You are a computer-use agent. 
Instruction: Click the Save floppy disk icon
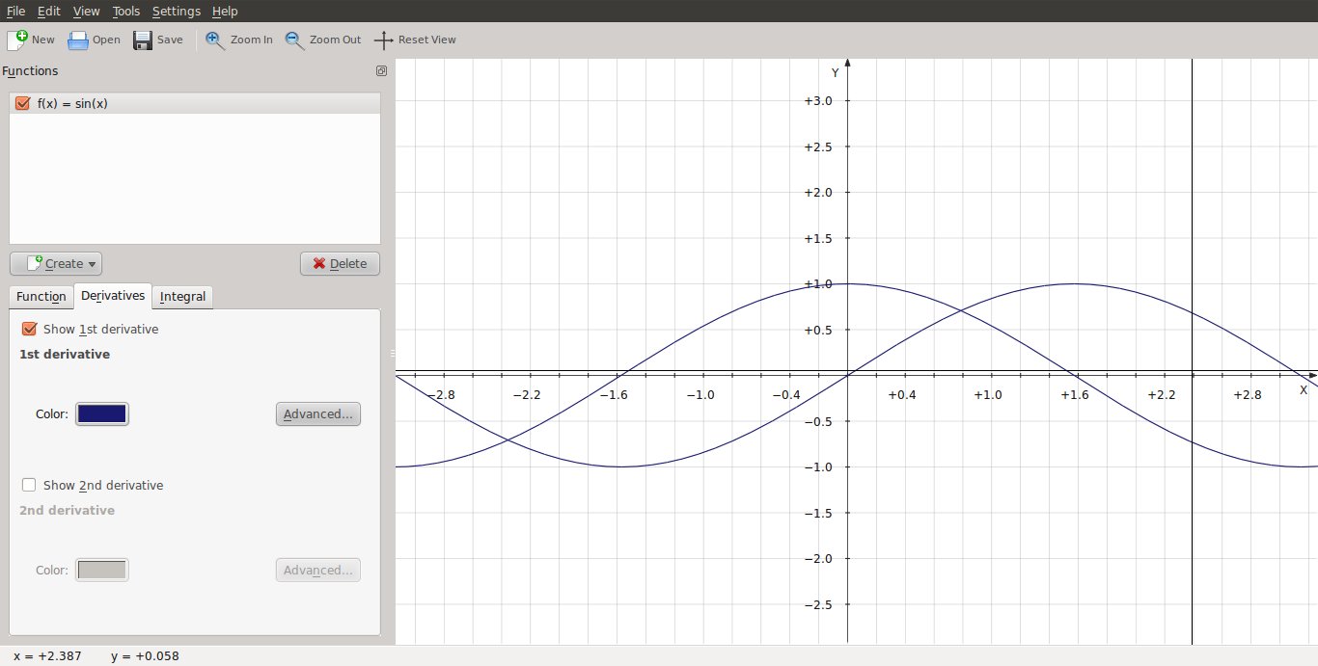(x=143, y=40)
